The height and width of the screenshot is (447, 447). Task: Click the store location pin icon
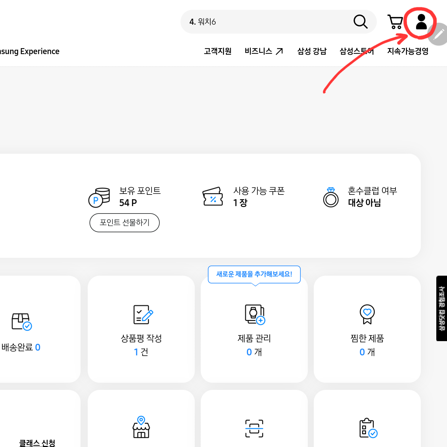click(x=141, y=427)
